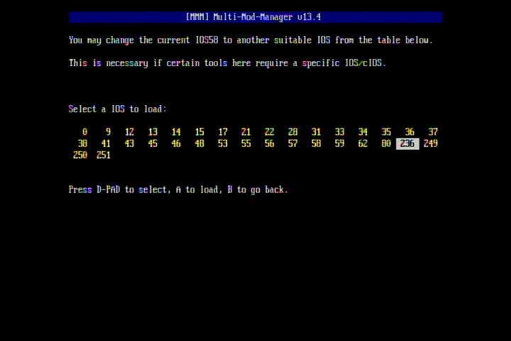Select IOS 9 from the list
Viewport: 511px width, 341px height.
[108, 132]
